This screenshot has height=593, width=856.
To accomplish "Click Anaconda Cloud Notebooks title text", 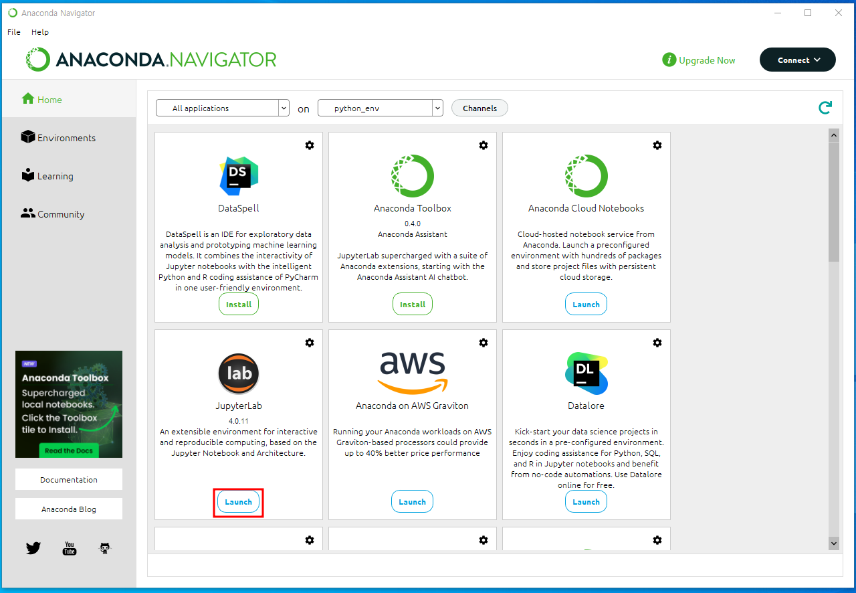I will [586, 208].
